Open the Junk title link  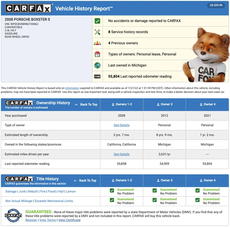(22, 191)
